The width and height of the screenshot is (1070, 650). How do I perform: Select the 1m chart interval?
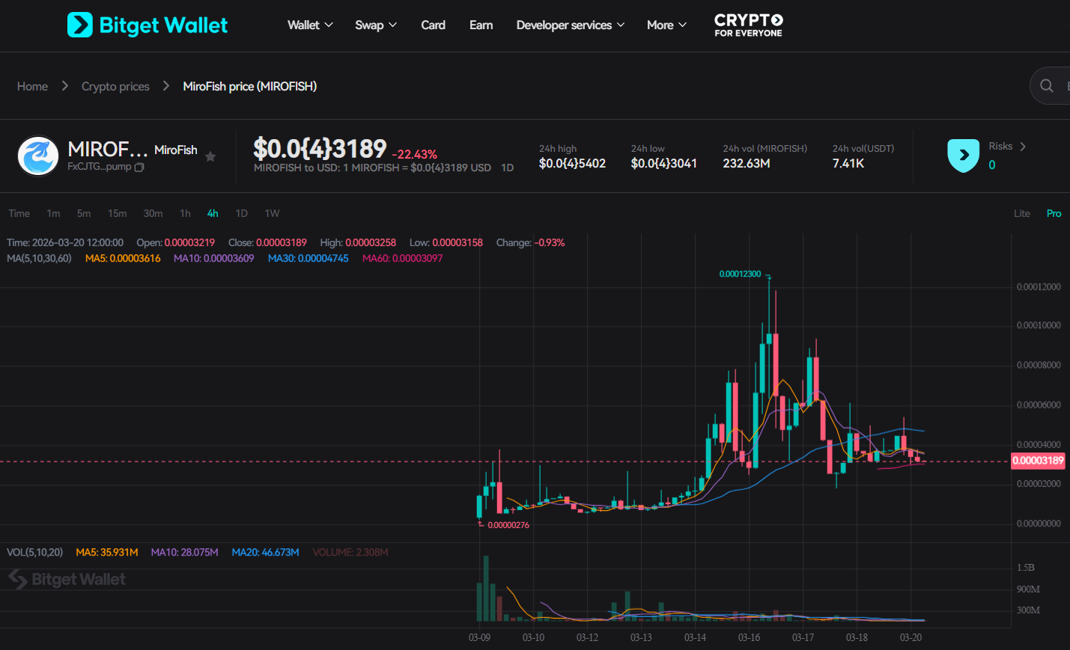click(53, 213)
